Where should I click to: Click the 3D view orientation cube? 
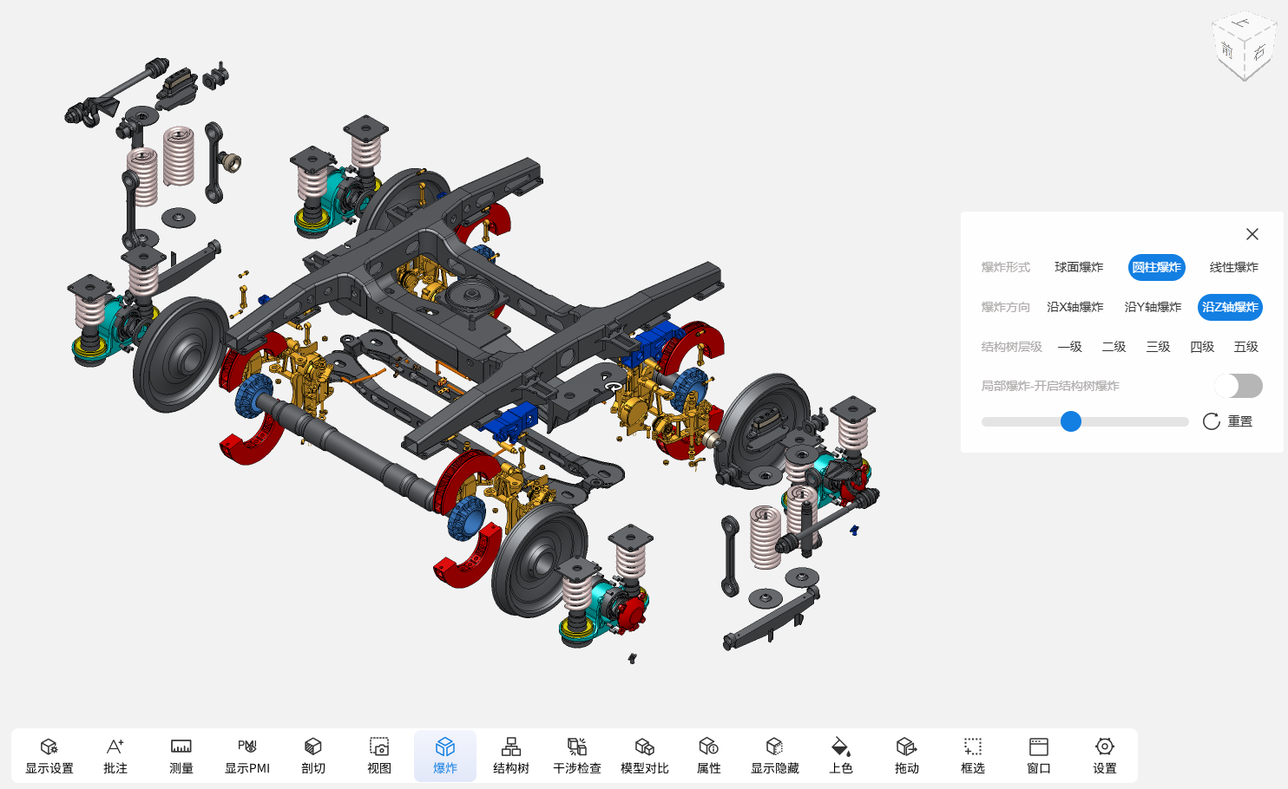click(x=1243, y=48)
